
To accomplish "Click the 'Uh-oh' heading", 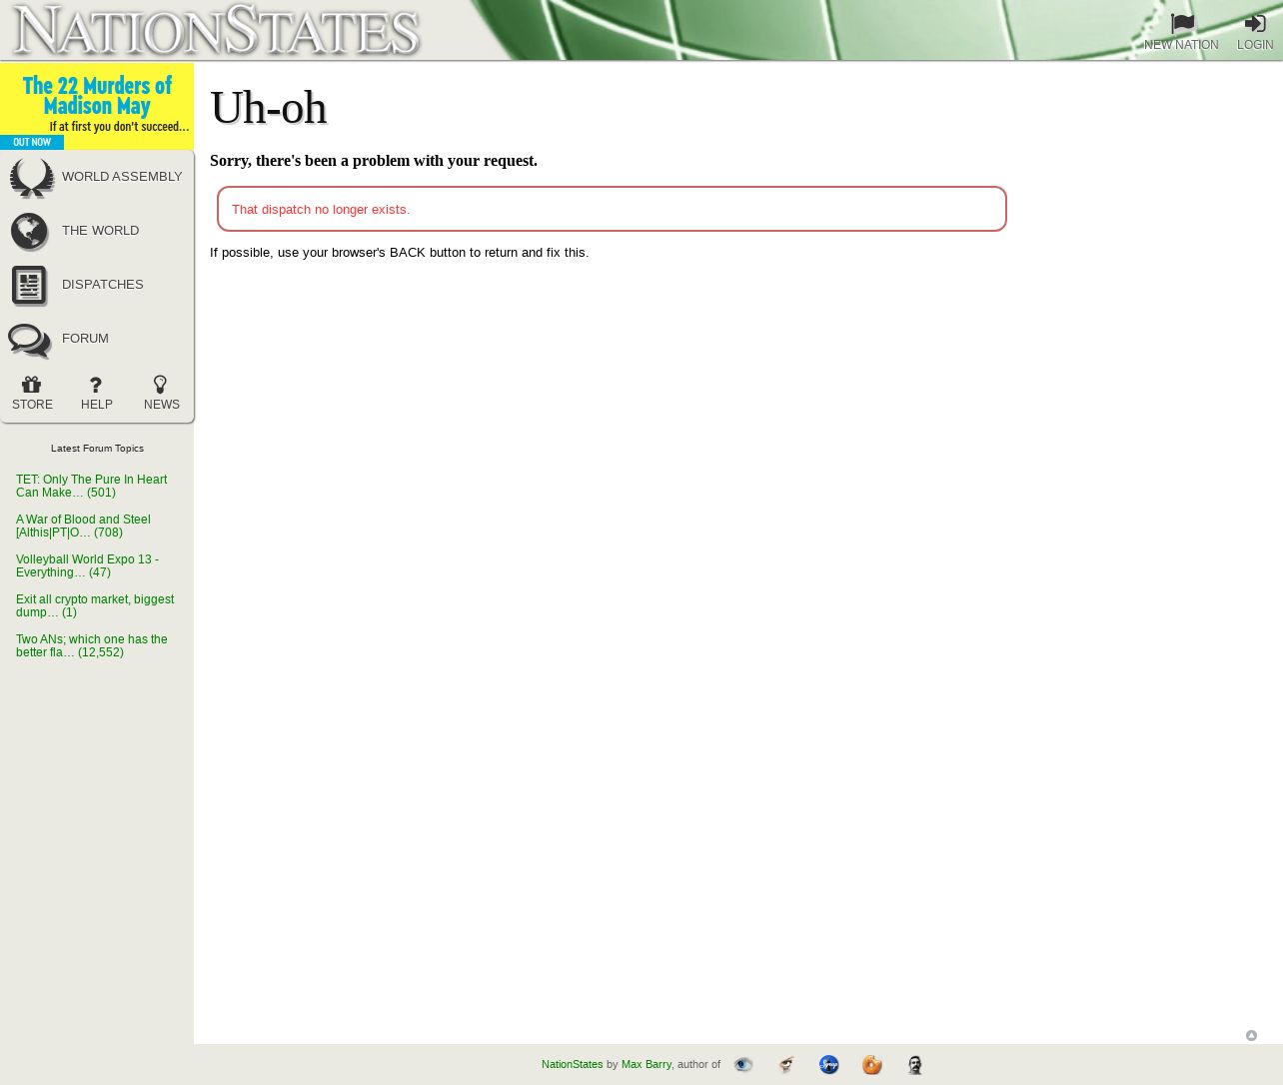I will pyautogui.click(x=269, y=108).
